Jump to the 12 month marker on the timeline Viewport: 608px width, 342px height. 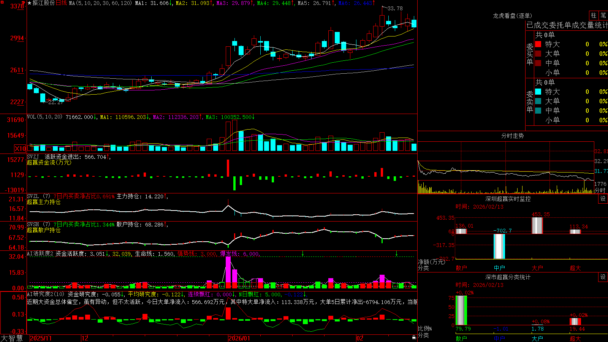click(85, 338)
